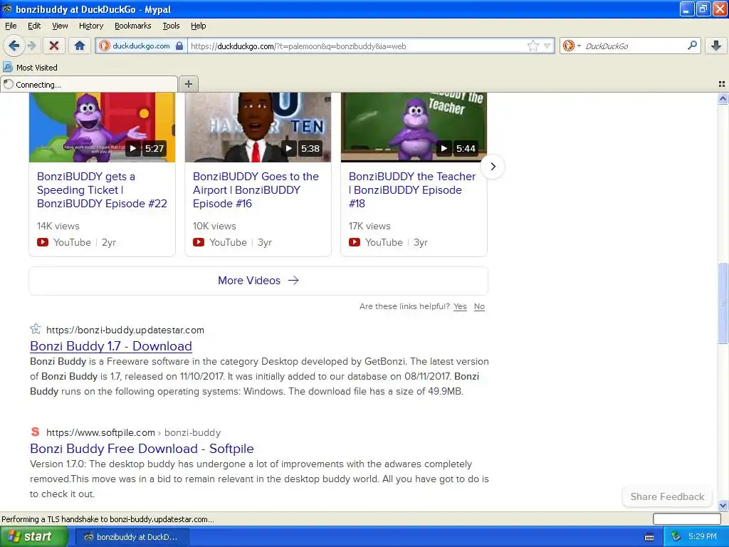Play the Speeding Ticket video thumbnail

coord(103,127)
